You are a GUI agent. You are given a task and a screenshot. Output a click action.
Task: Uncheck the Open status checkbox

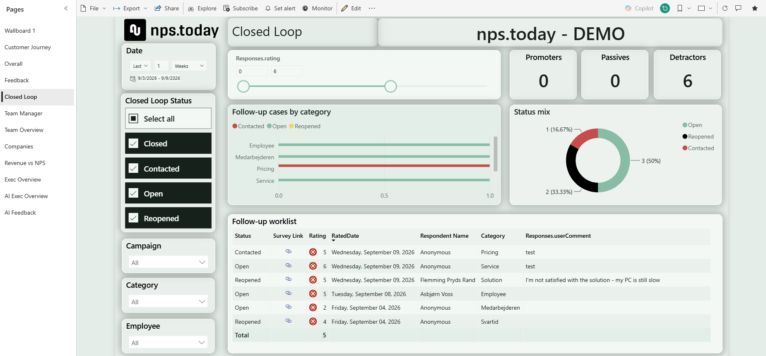[134, 193]
